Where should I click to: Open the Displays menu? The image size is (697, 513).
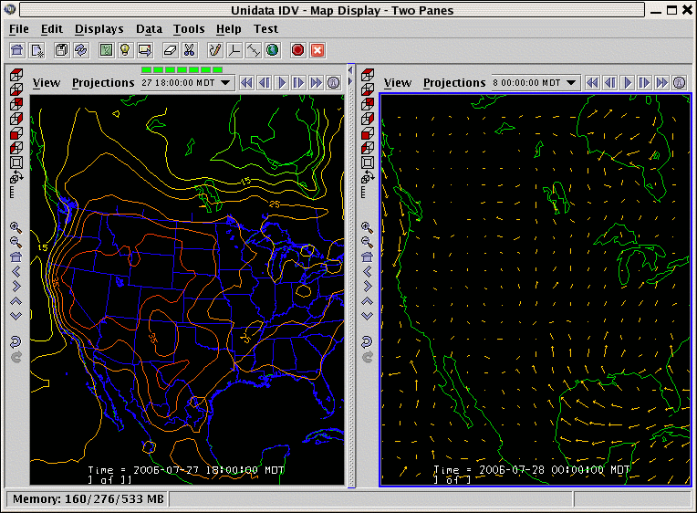pyautogui.click(x=99, y=29)
